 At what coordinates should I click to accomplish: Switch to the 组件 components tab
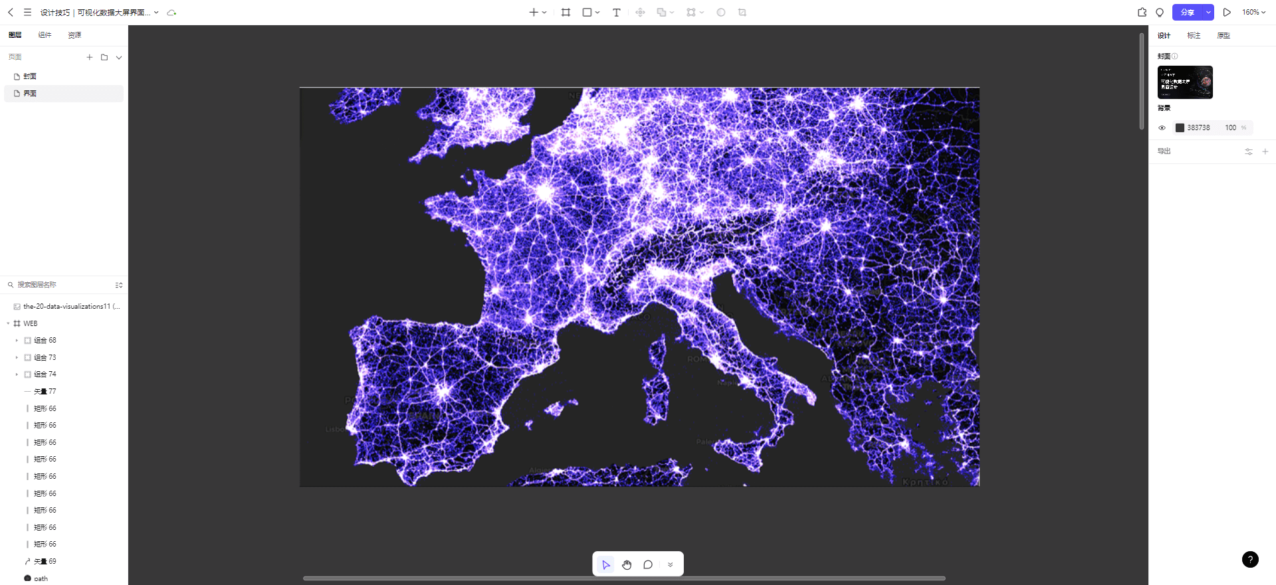point(45,35)
